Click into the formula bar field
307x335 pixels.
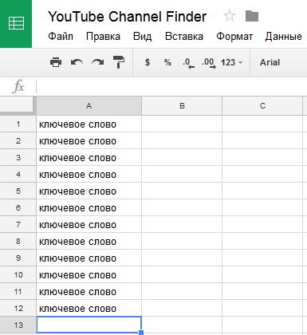171,87
